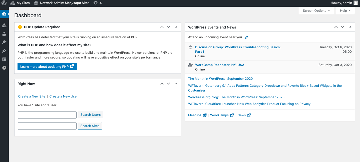Collapse the admin sidebar menu
The height and width of the screenshot is (162, 360).
(4, 68)
